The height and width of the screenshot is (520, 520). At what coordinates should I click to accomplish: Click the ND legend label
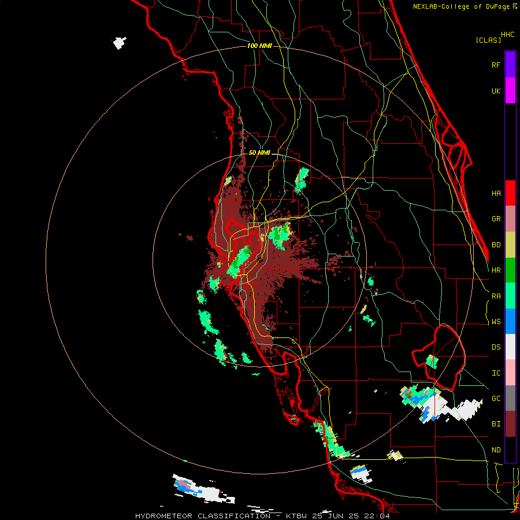tap(496, 450)
